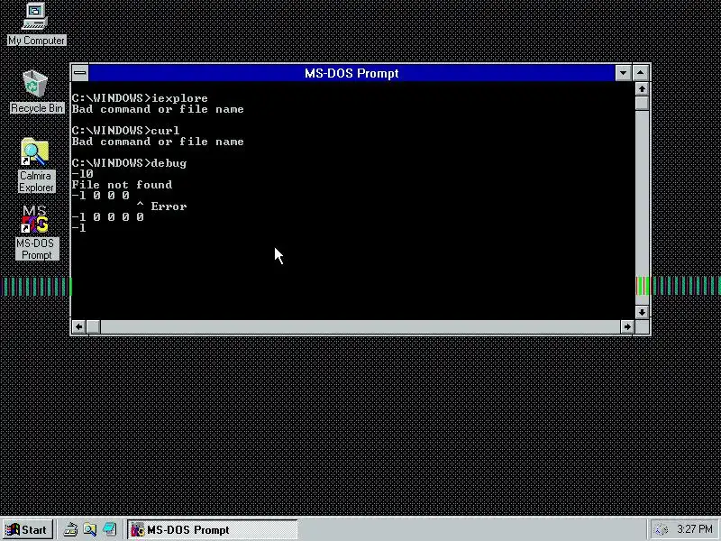This screenshot has width=721, height=541.
Task: Select the Recycle Bin desktop icon
Action: point(36,91)
